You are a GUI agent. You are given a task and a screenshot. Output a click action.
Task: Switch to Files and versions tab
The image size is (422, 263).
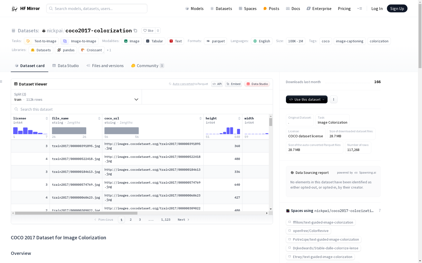105,66
